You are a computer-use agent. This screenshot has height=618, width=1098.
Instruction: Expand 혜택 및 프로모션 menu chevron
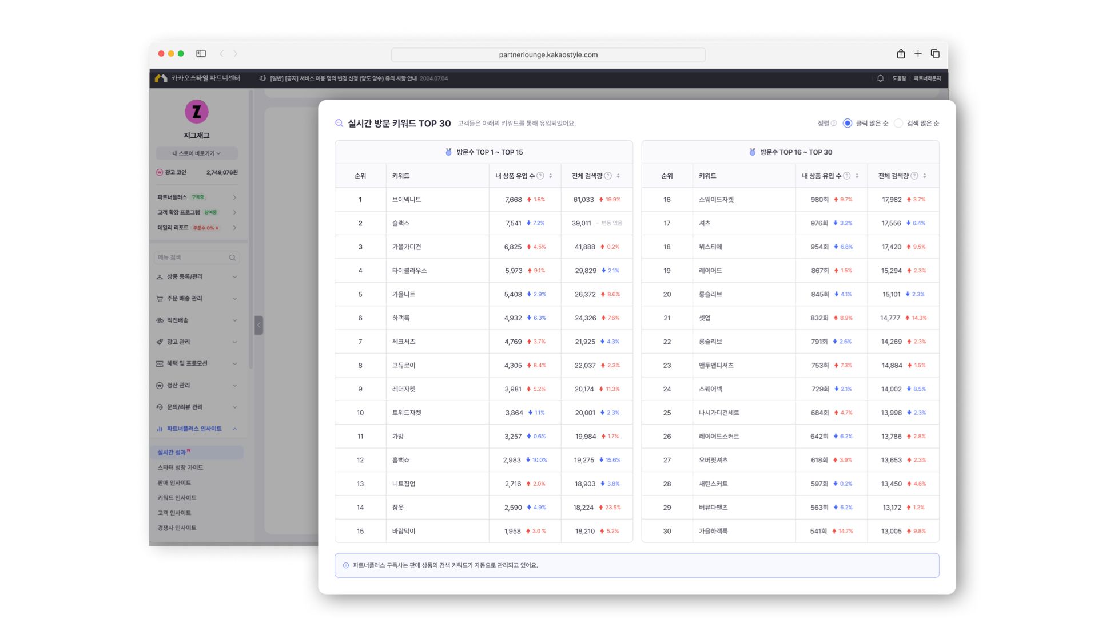click(234, 364)
